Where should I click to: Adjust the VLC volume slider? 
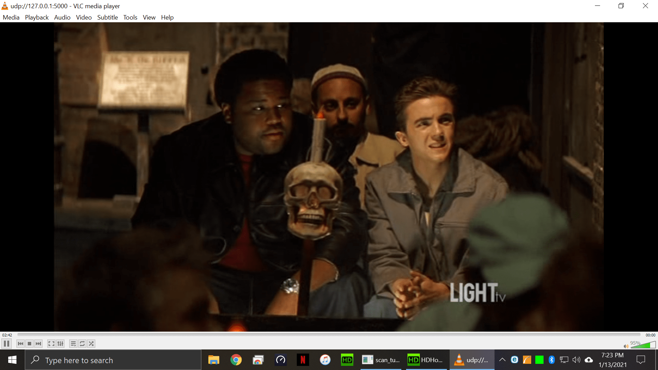[x=643, y=345]
